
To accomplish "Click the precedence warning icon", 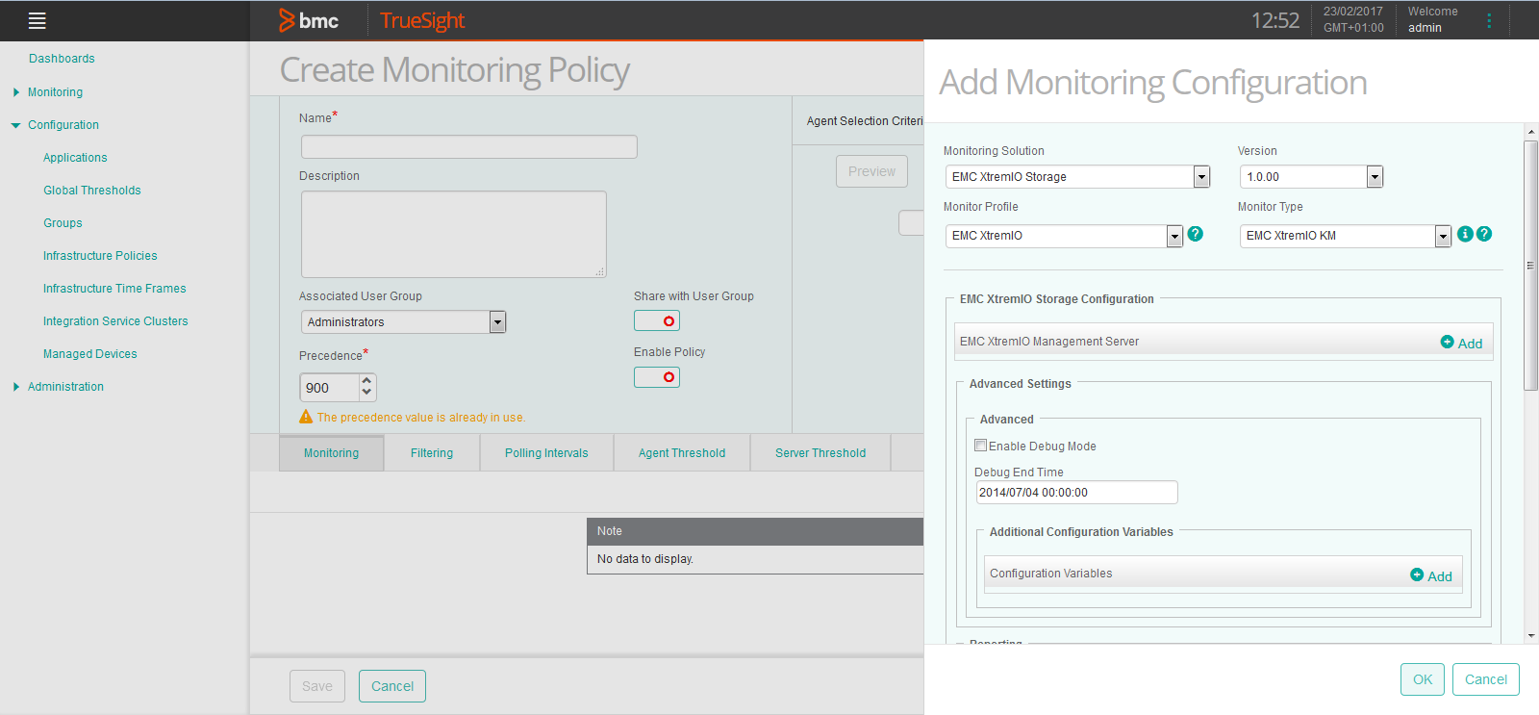I will pyautogui.click(x=306, y=417).
